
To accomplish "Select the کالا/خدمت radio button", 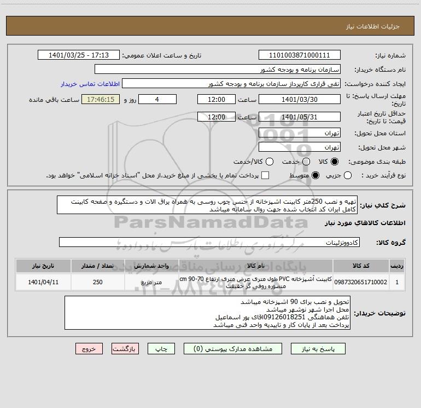I will pos(270,162).
